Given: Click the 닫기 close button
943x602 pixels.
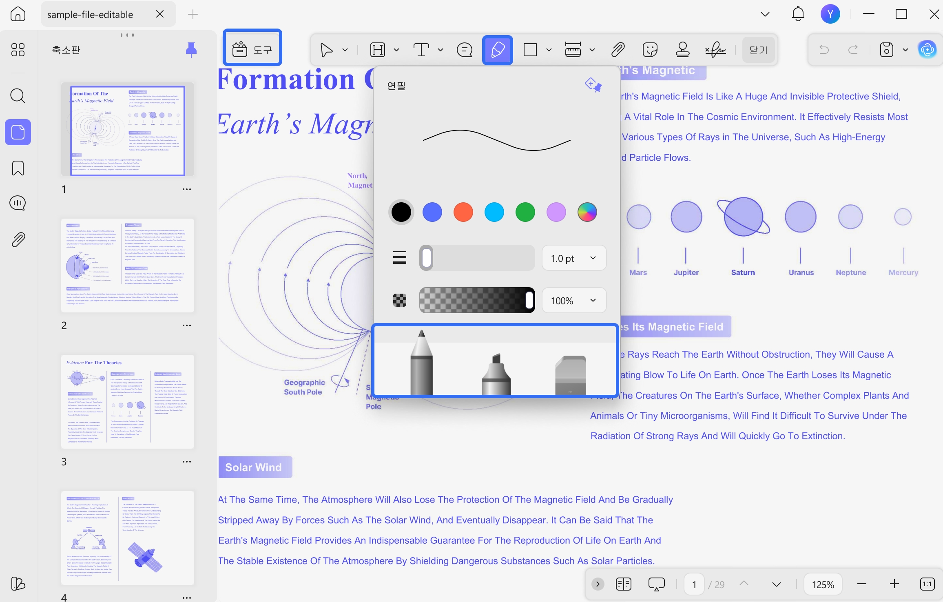Looking at the screenshot, I should click(x=759, y=50).
